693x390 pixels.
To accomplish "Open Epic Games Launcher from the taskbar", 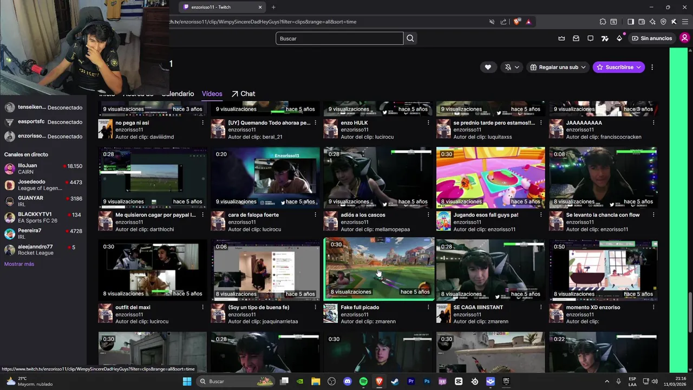I will 506,381.
